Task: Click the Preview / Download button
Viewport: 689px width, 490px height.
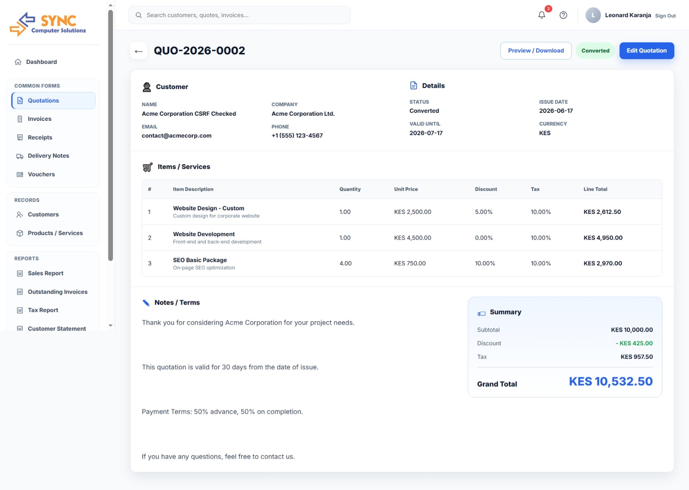Action: (x=536, y=51)
